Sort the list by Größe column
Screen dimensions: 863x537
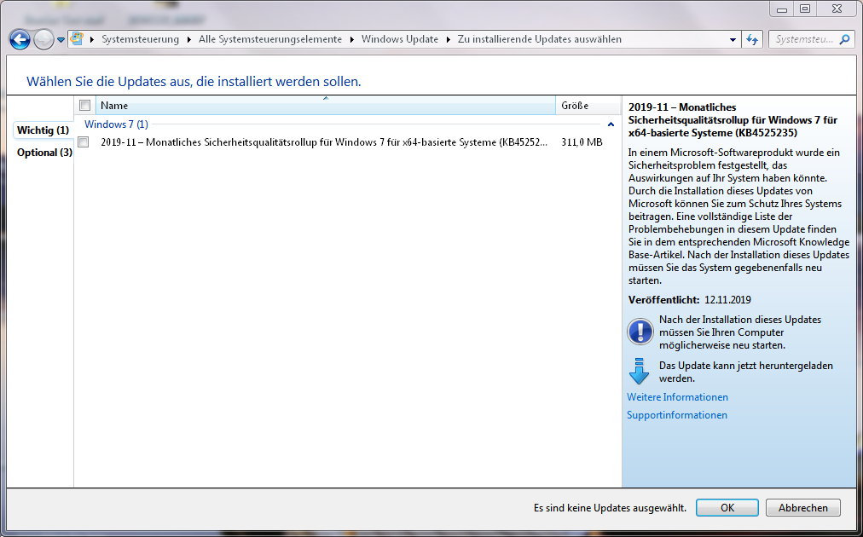[588, 105]
